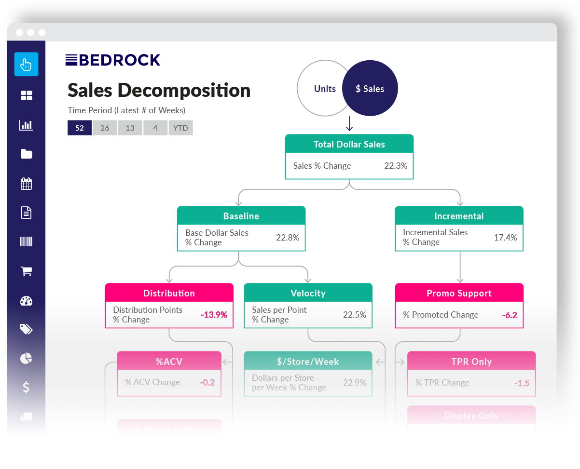Viewport: 580px width, 469px height.
Task: Select the 13 weeks time period
Action: pos(130,128)
